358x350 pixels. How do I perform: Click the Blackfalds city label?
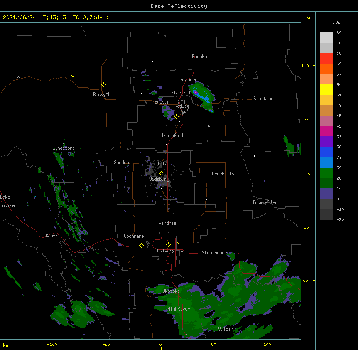point(183,93)
